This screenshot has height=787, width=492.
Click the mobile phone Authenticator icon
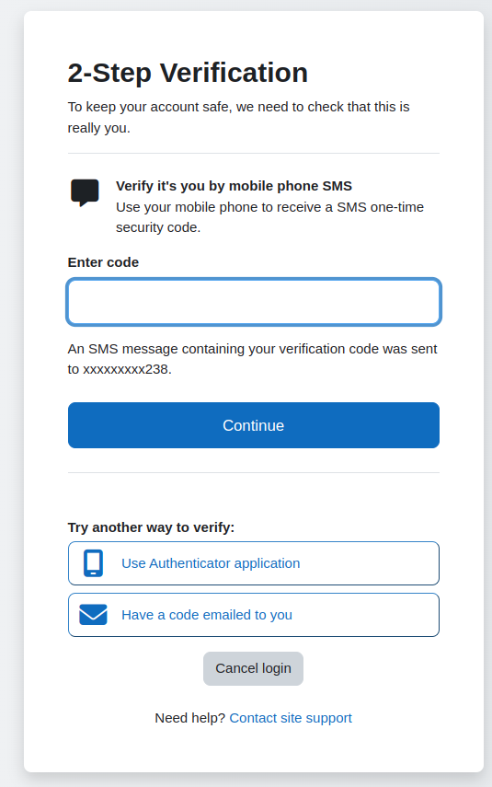(93, 563)
